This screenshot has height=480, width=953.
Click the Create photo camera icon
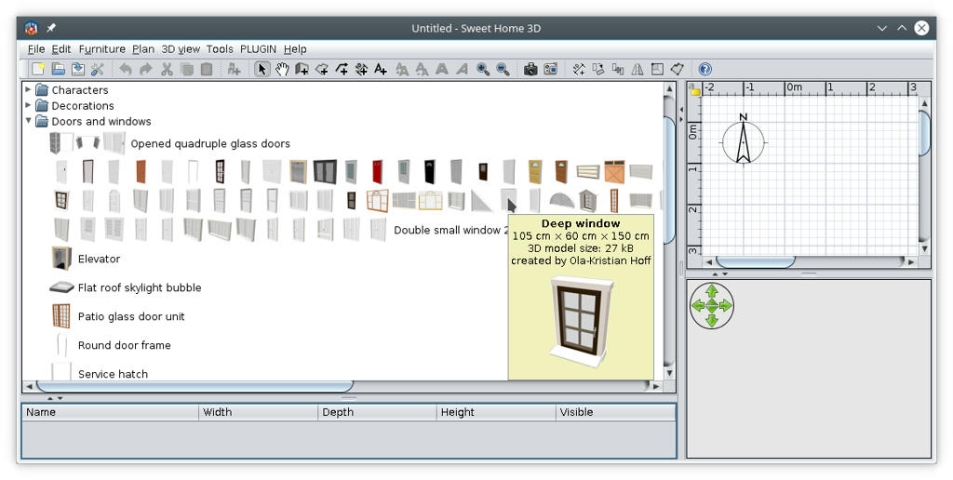[x=530, y=69]
